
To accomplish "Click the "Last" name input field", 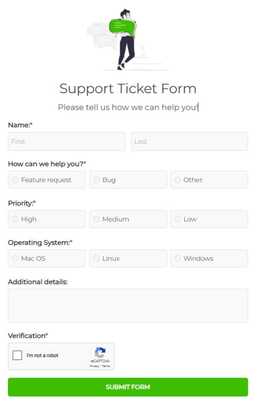I will [189, 141].
